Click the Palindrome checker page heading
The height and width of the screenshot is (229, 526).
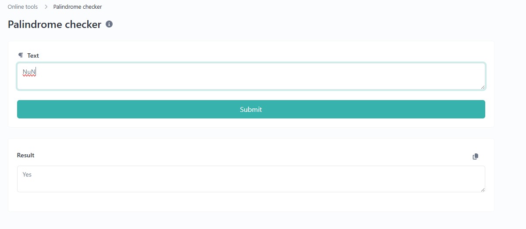tap(54, 24)
